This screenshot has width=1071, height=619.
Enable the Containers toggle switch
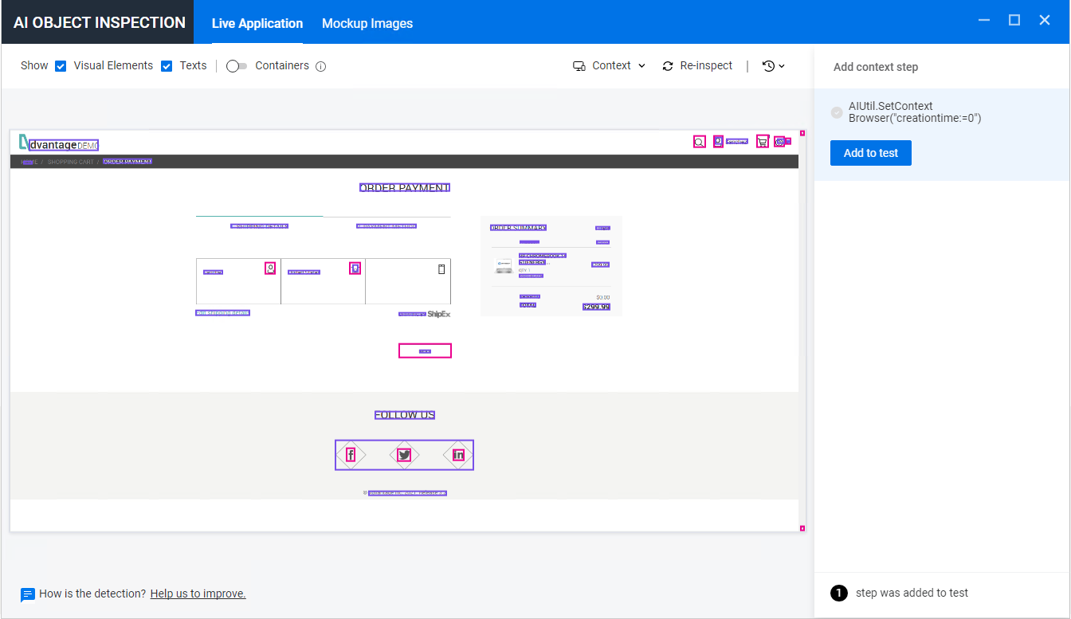point(237,66)
